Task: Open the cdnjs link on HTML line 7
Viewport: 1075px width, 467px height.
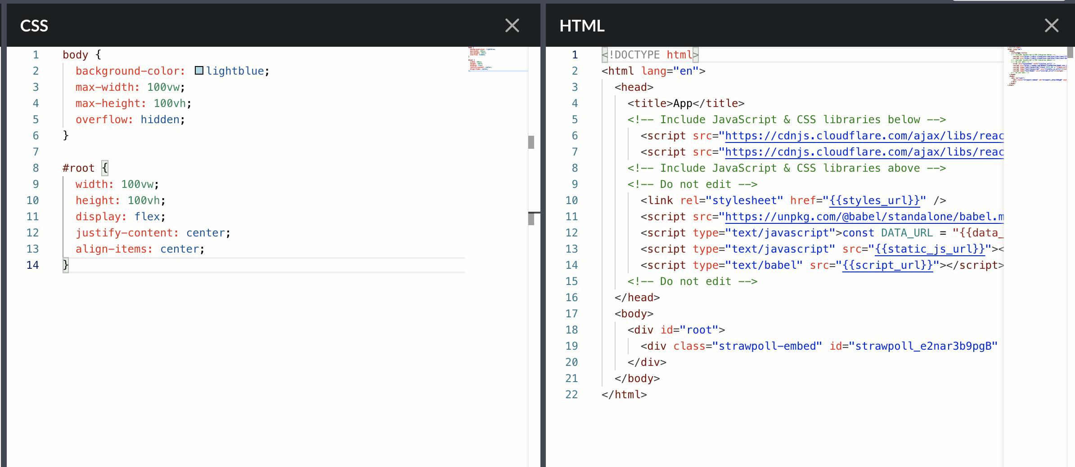Action: tap(864, 152)
